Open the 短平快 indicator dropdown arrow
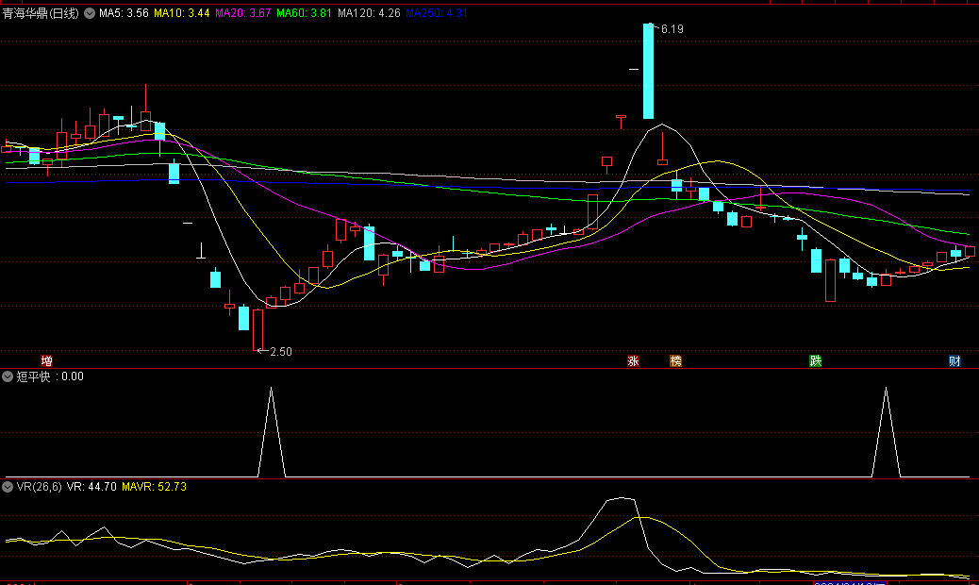 point(8,376)
